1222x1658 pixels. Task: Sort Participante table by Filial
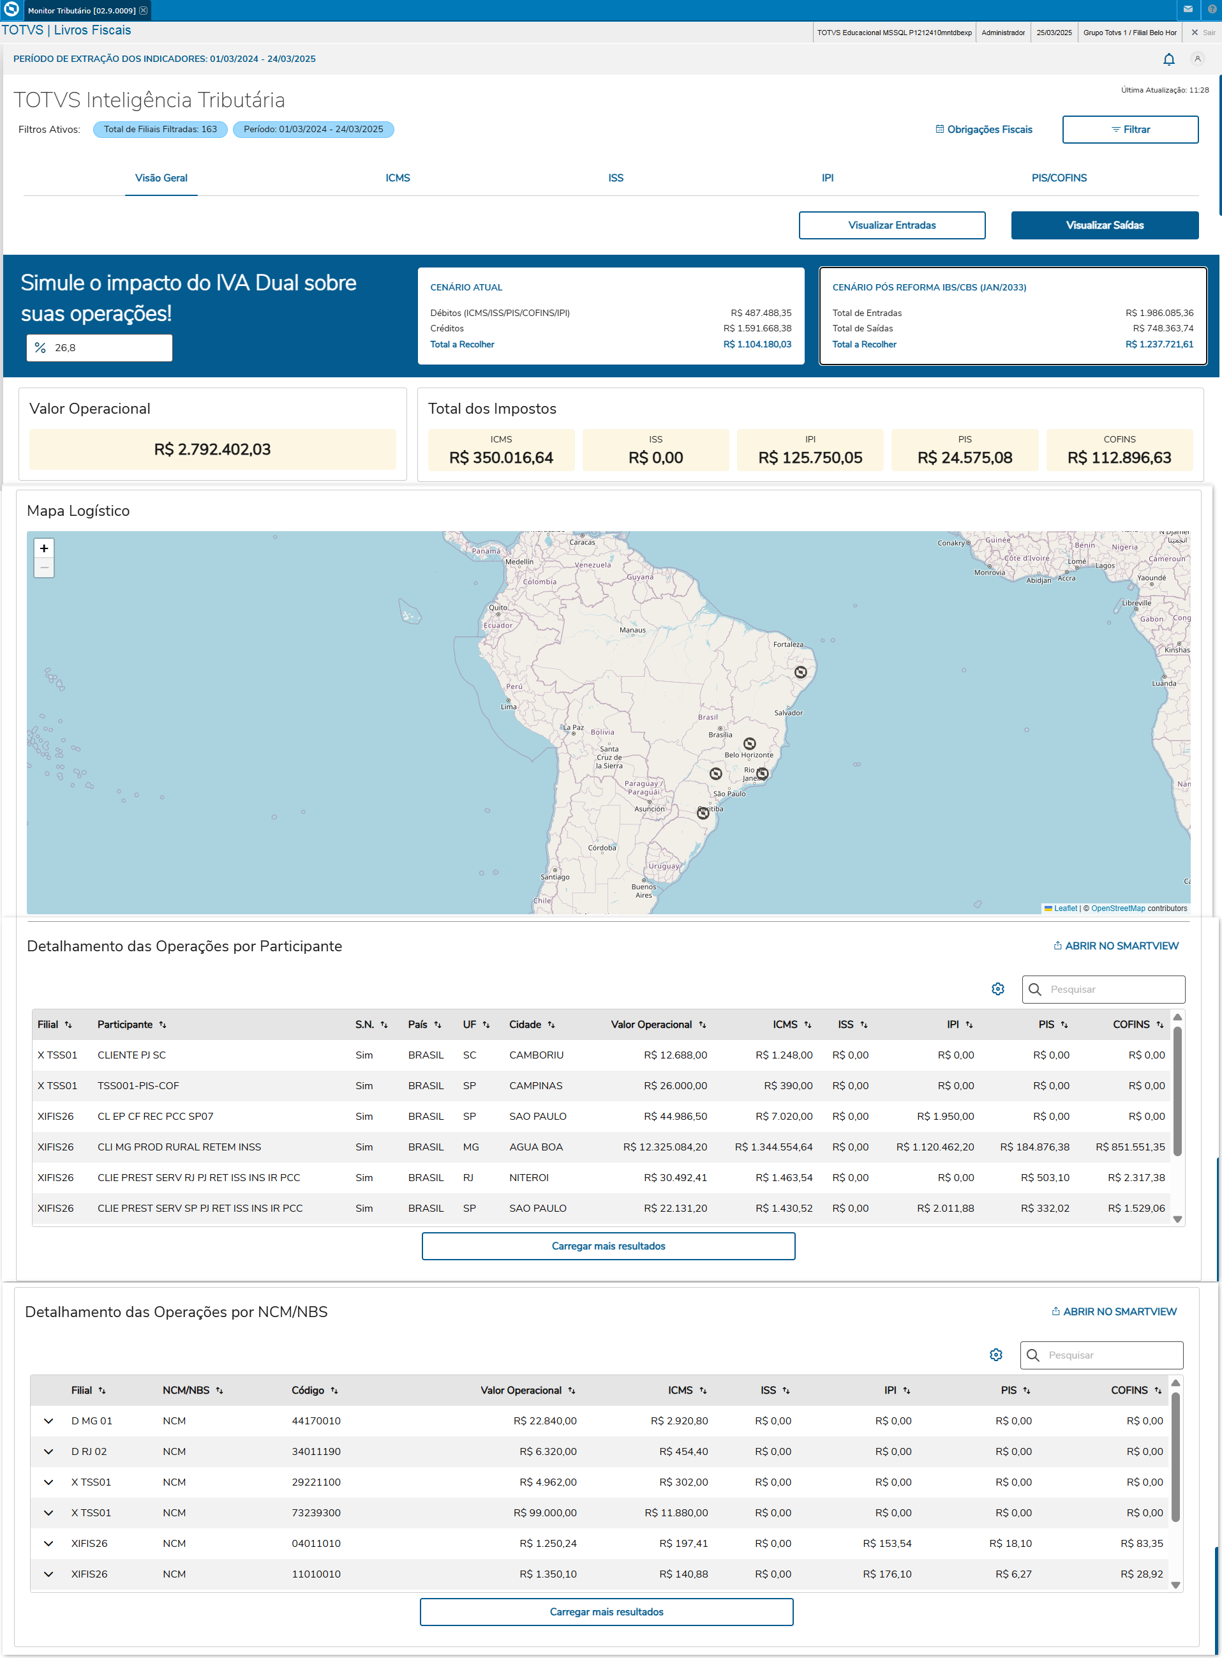pyautogui.click(x=68, y=1025)
